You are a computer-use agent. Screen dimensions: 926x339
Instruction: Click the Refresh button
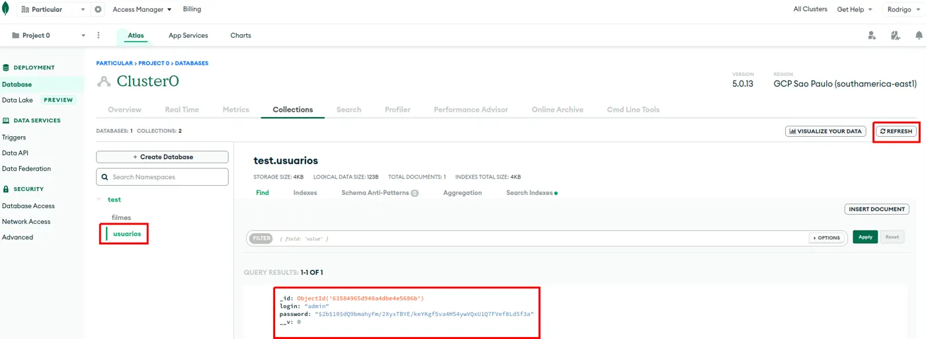click(896, 132)
